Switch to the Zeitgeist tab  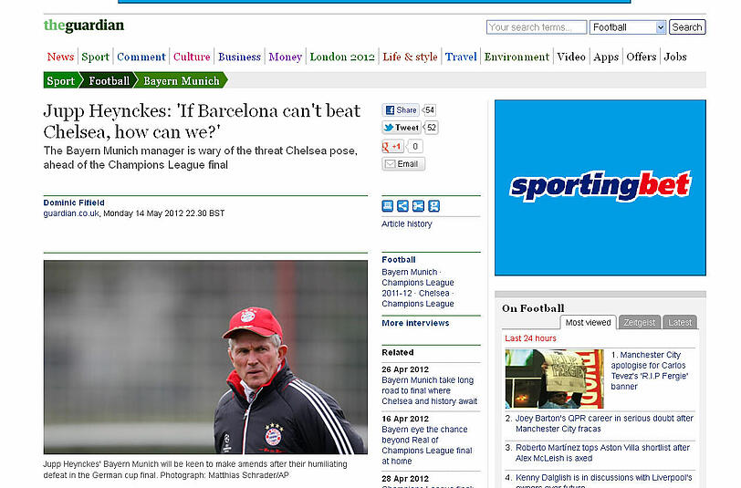[x=639, y=323]
